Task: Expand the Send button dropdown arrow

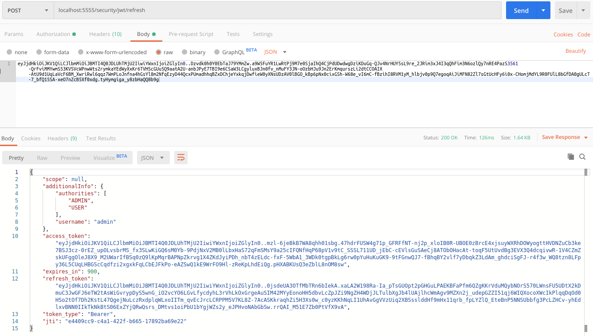Action: tap(543, 10)
